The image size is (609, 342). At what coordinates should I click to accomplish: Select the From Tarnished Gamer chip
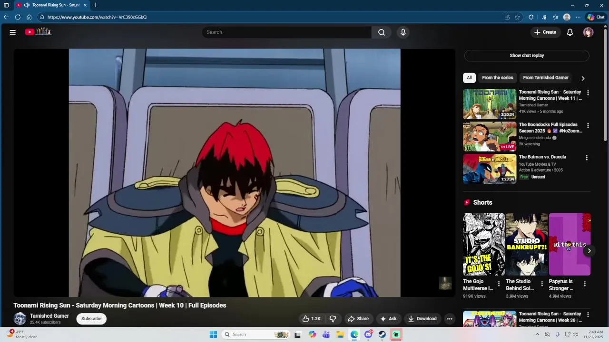[546, 78]
